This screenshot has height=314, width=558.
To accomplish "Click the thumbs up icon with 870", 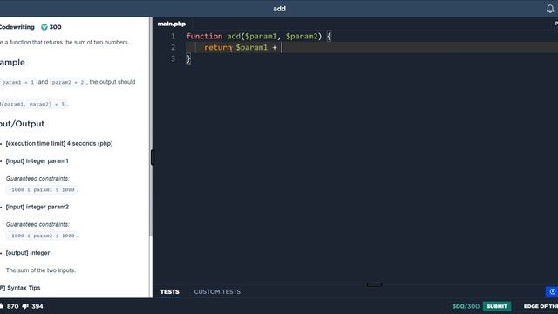I will click(2, 306).
